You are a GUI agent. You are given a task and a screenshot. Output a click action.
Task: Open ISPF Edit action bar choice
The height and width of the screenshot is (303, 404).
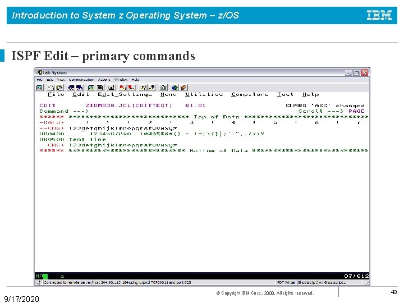point(81,94)
